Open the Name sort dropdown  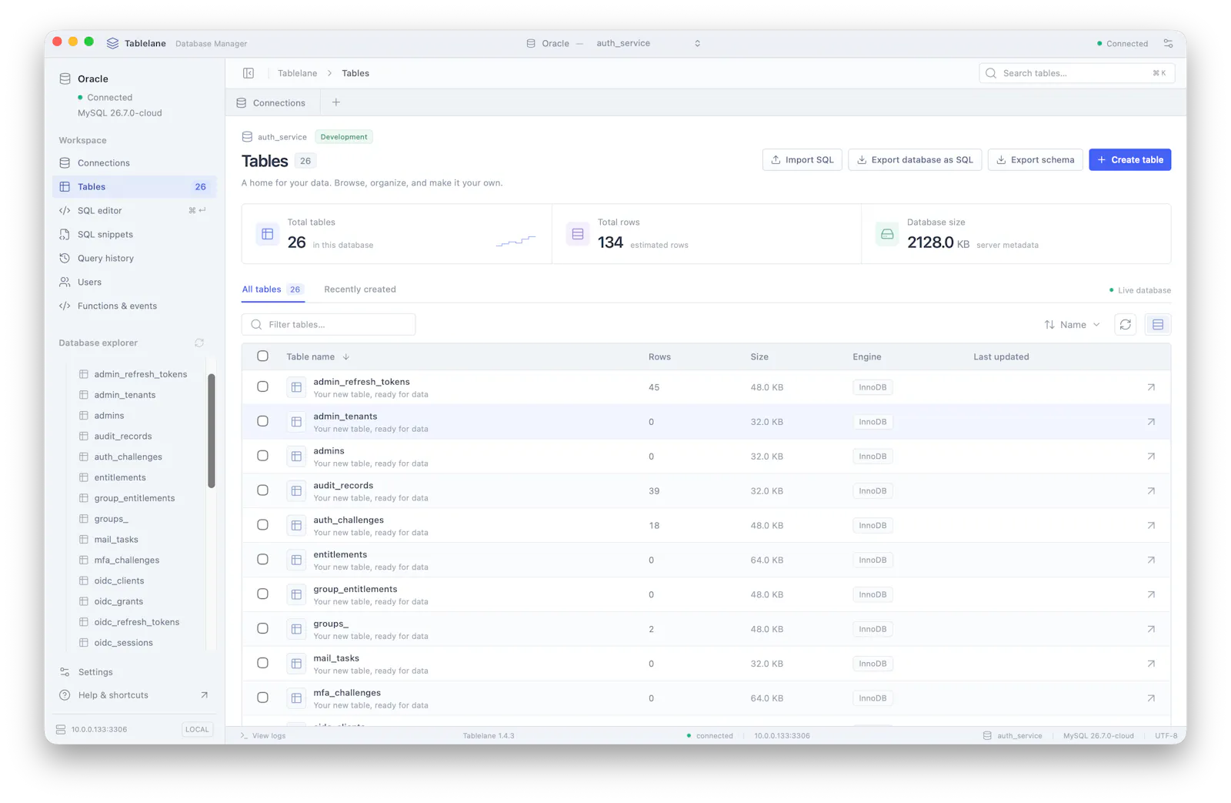1072,325
